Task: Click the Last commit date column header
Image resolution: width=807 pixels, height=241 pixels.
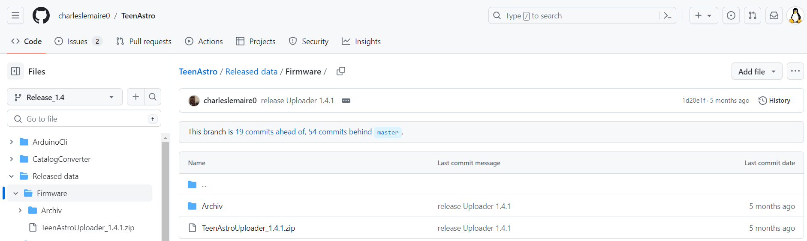Action: 770,163
